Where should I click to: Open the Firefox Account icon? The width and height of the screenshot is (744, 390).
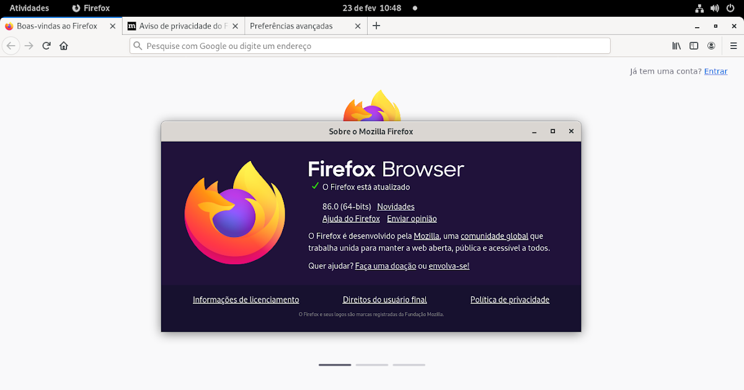click(x=711, y=45)
